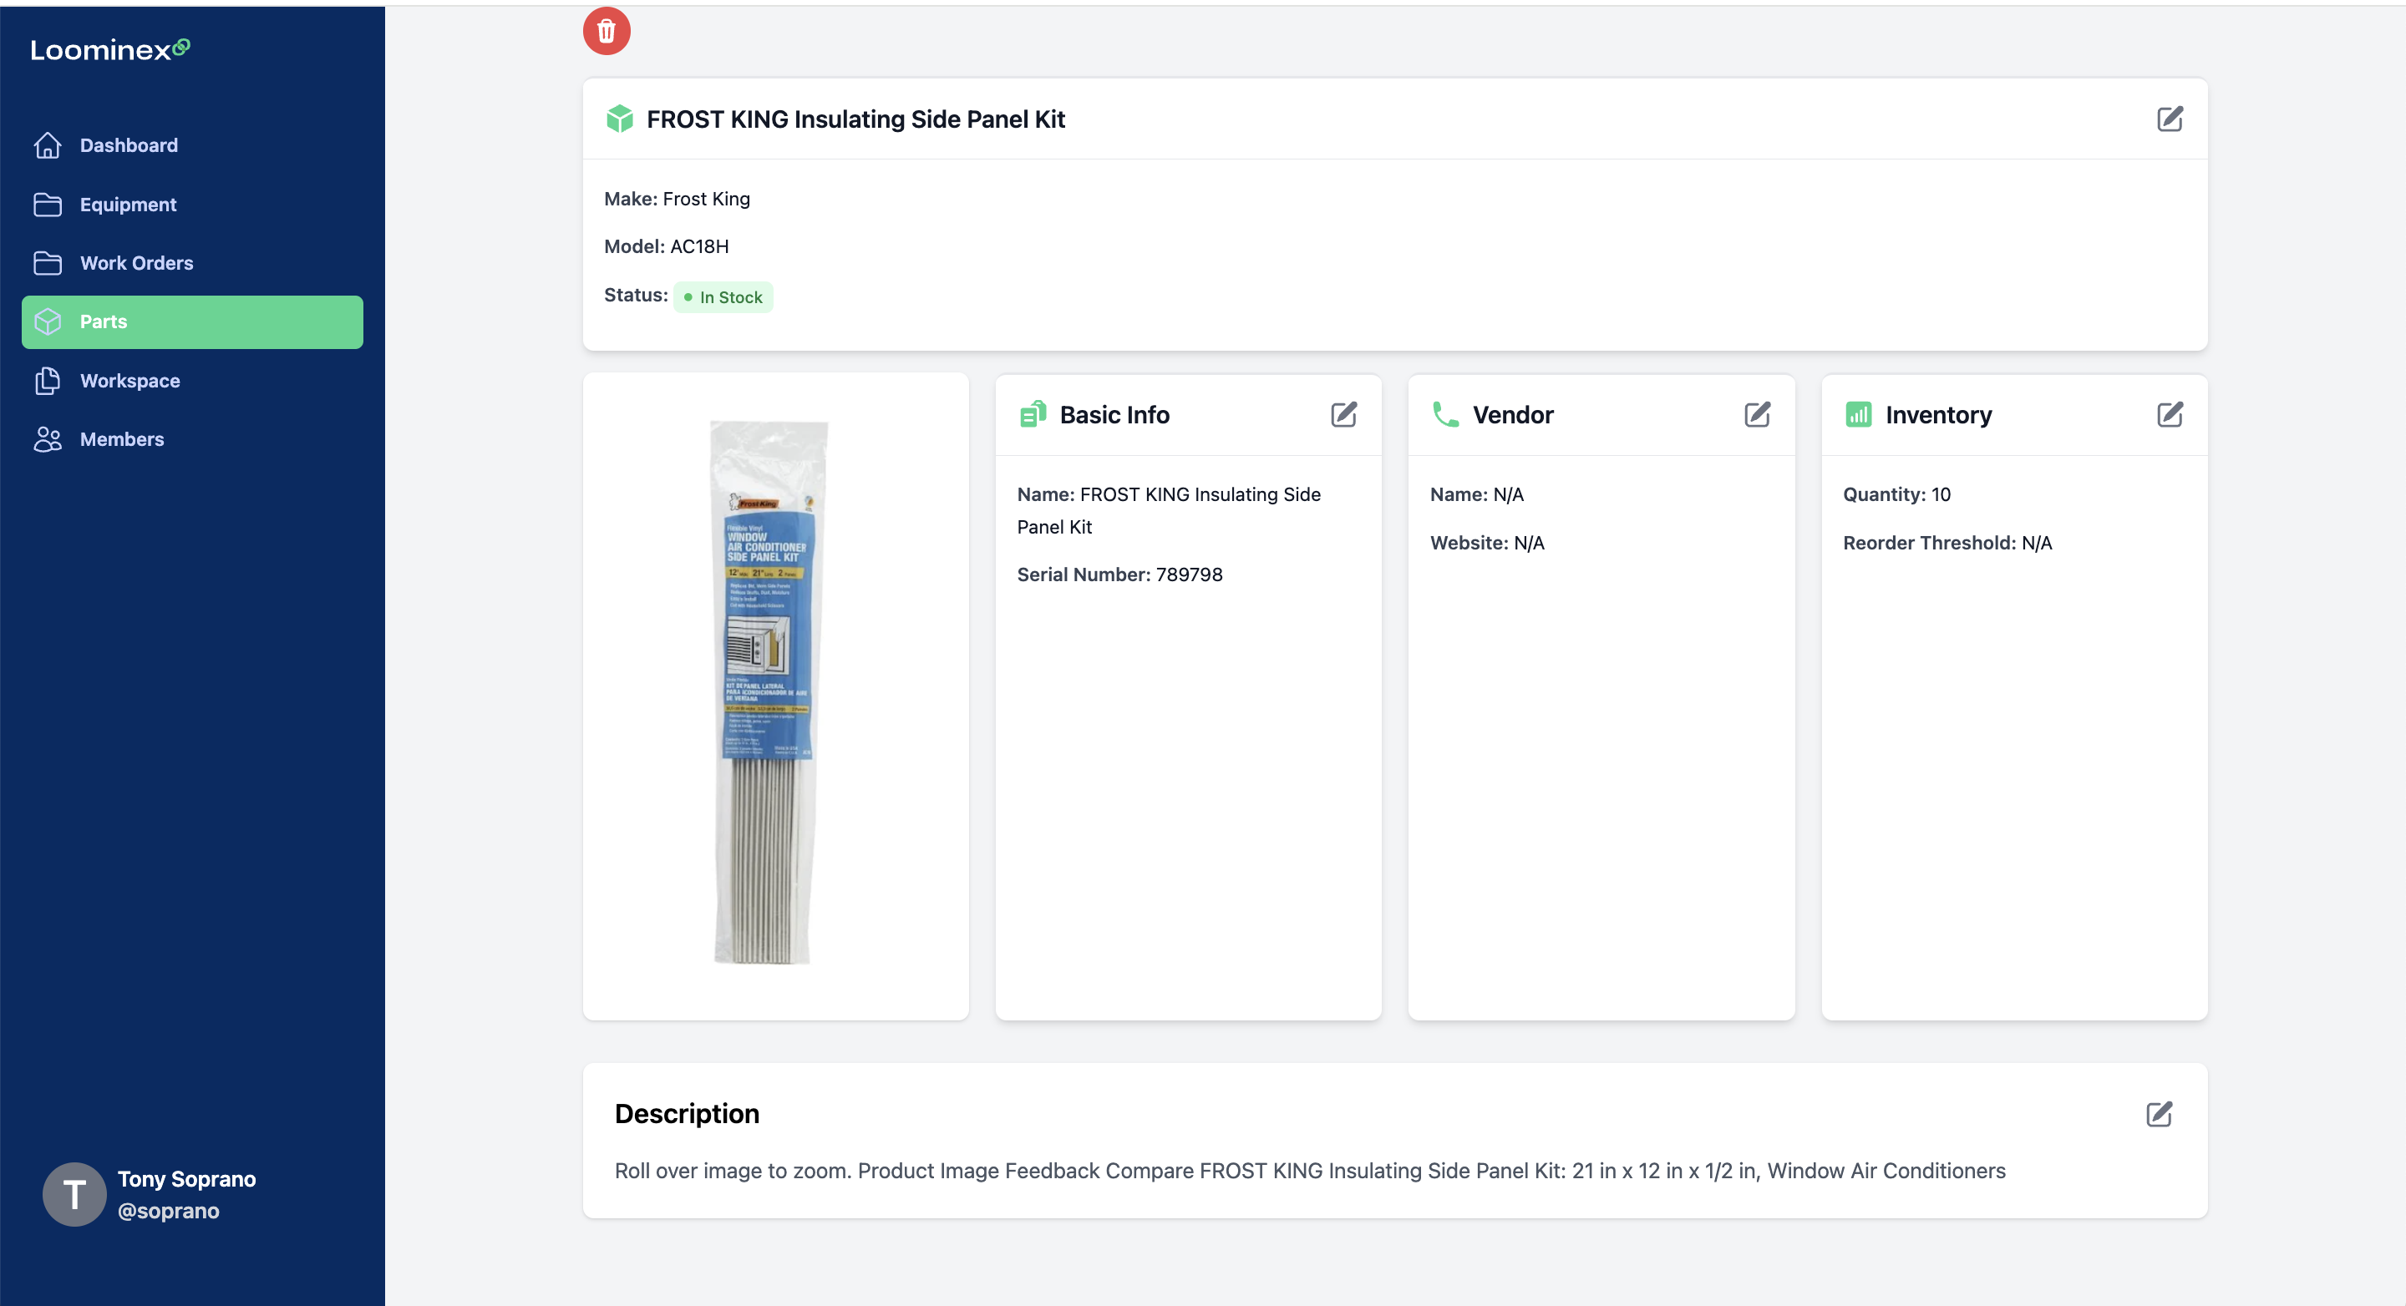
Task: Click the Work Orders folder icon
Action: (48, 263)
